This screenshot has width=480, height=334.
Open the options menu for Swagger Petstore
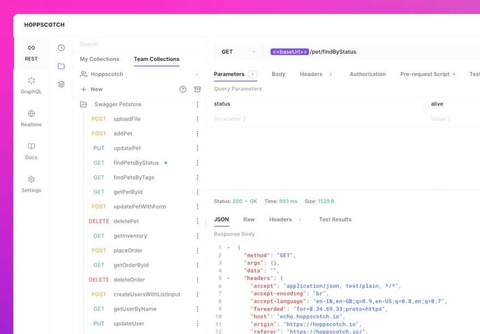click(x=197, y=104)
